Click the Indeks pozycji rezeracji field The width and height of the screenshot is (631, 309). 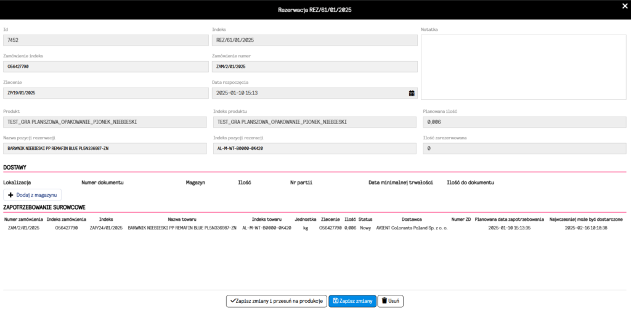[314, 149]
